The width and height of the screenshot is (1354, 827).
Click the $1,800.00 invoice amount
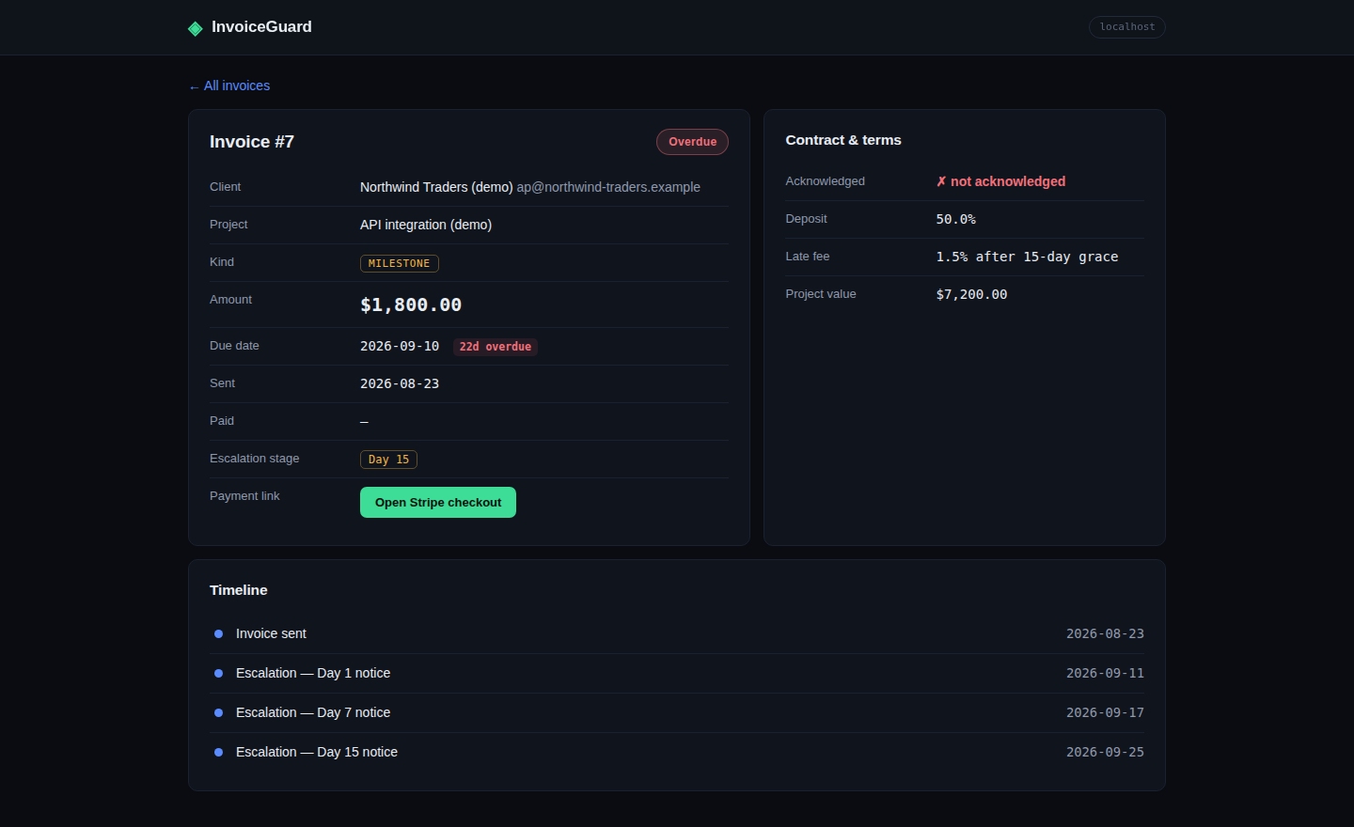(411, 304)
